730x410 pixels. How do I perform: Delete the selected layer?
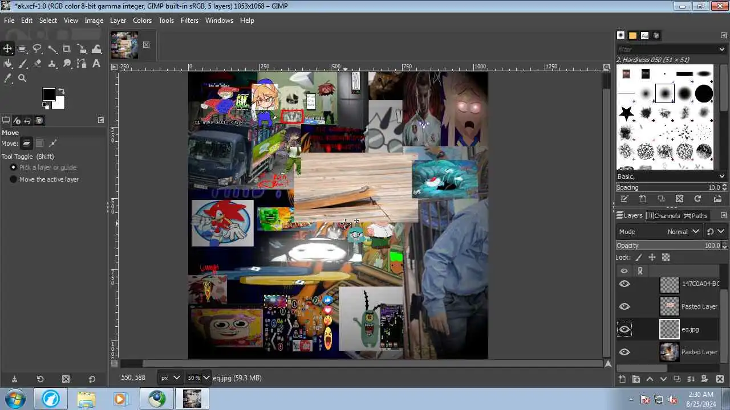pyautogui.click(x=720, y=379)
